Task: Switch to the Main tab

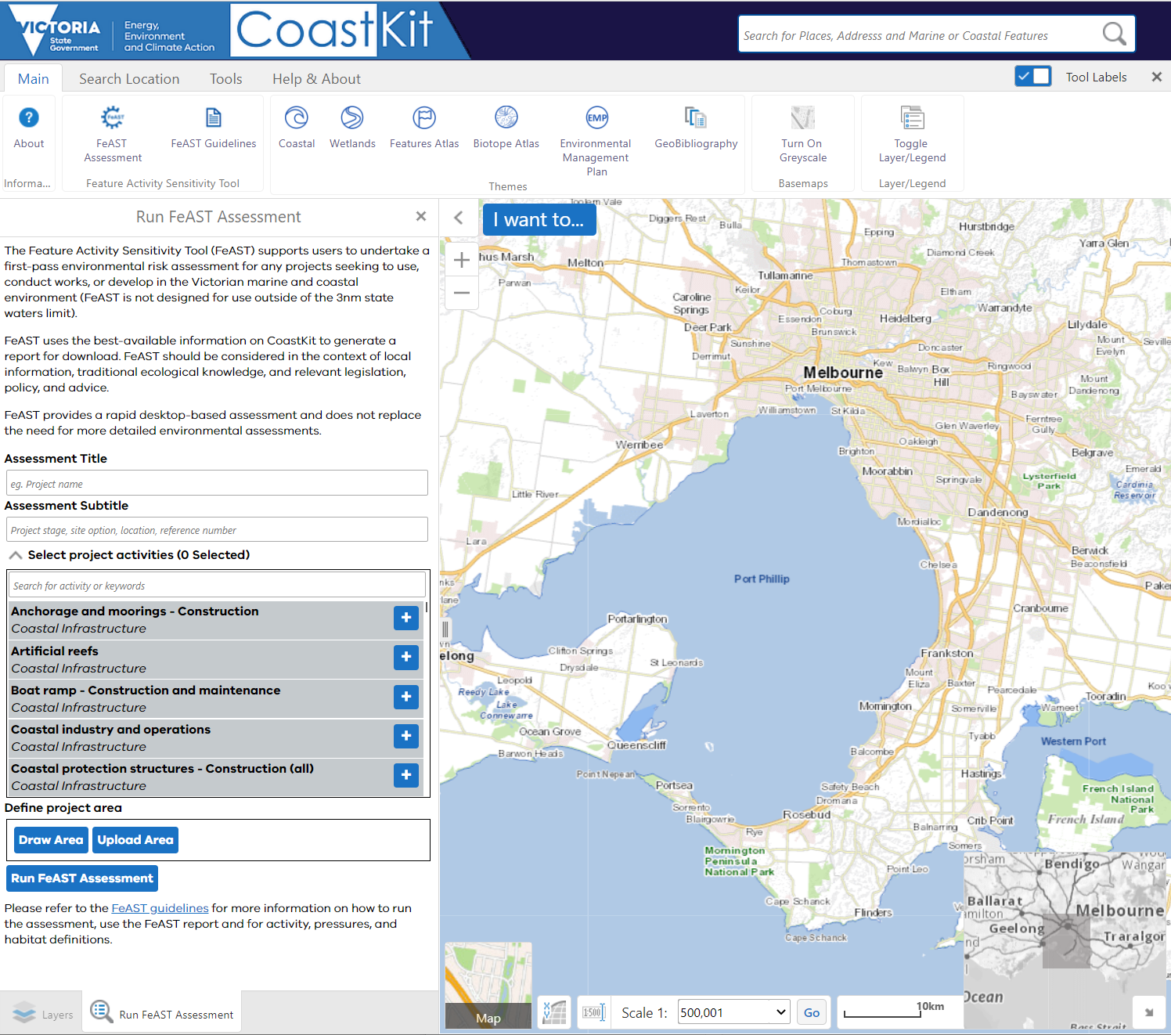Action: 34,79
